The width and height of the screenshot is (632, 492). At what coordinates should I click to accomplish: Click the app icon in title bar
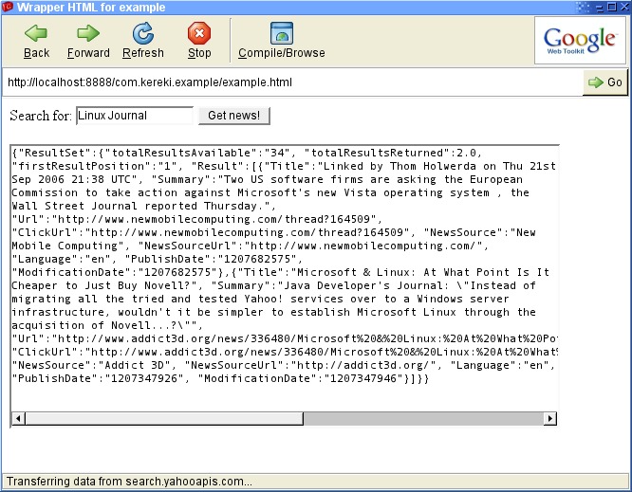tap(8, 8)
